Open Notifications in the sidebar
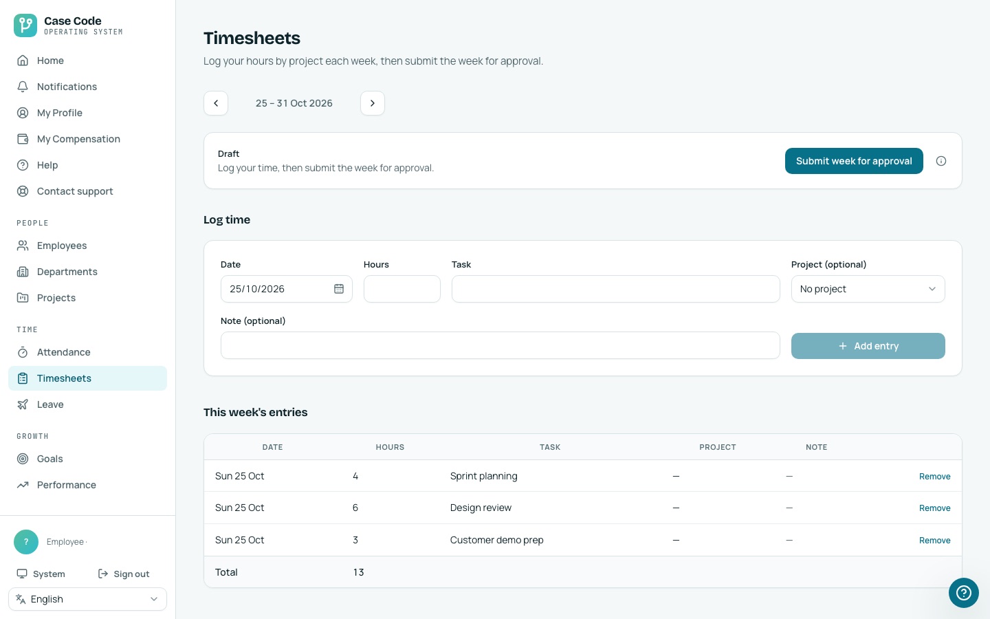This screenshot has width=990, height=619. [x=87, y=87]
